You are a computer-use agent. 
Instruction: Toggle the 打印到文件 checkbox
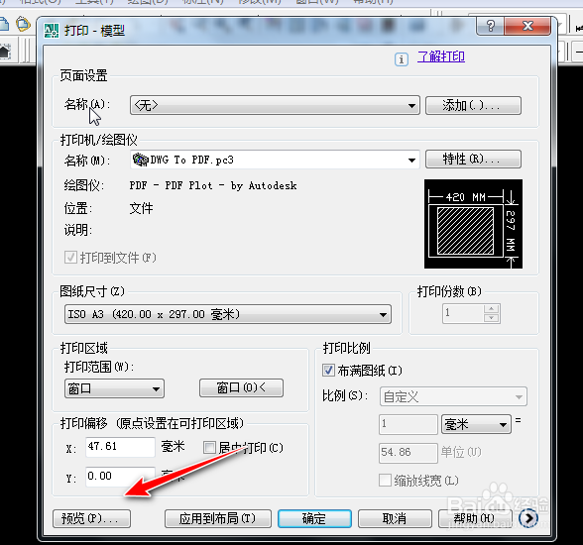[x=70, y=257]
